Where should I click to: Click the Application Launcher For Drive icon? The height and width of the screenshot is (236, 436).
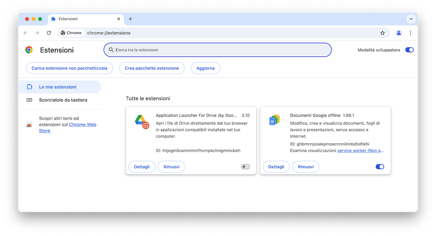click(x=142, y=122)
